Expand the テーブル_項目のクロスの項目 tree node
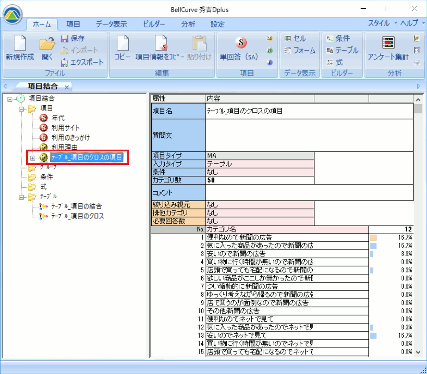This screenshot has height=374, width=427. pyautogui.click(x=33, y=158)
